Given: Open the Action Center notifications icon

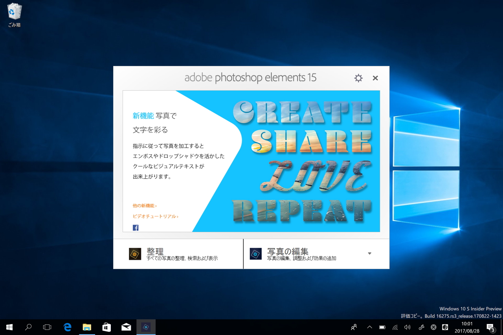Looking at the screenshot, I should 490,327.
